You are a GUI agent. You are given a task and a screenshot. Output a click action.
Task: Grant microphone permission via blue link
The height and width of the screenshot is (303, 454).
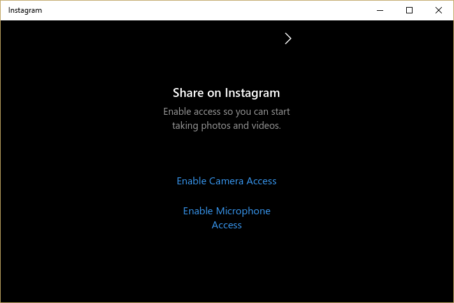coord(226,211)
